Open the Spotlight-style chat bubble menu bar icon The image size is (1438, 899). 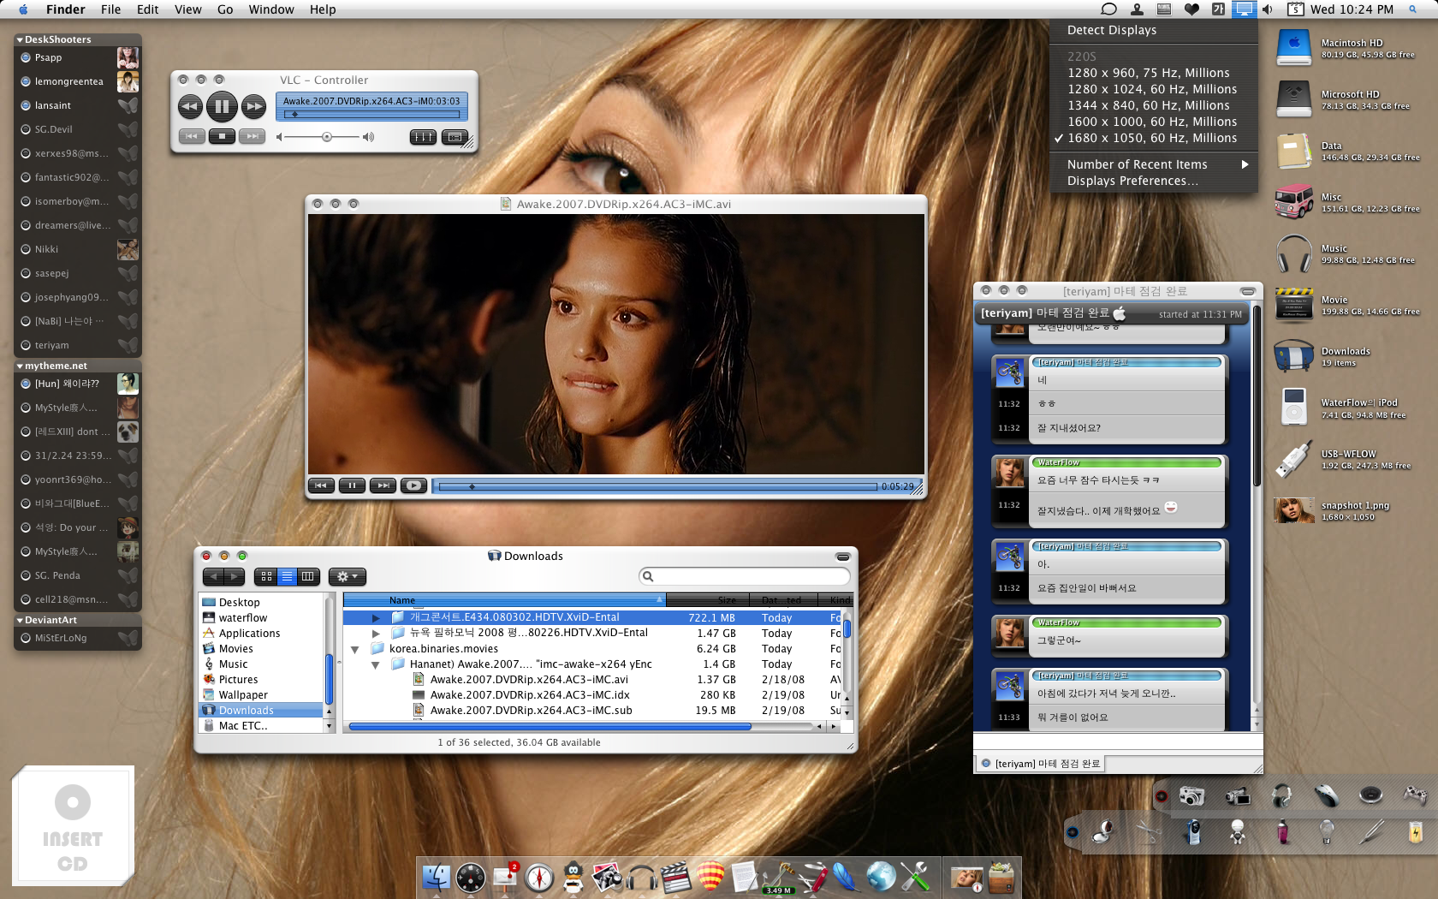click(1108, 9)
